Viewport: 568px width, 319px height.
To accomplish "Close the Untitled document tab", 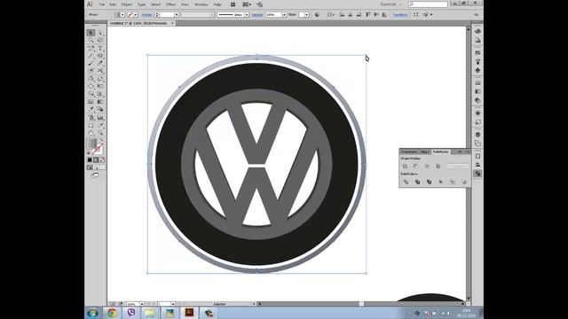I will 172,23.
